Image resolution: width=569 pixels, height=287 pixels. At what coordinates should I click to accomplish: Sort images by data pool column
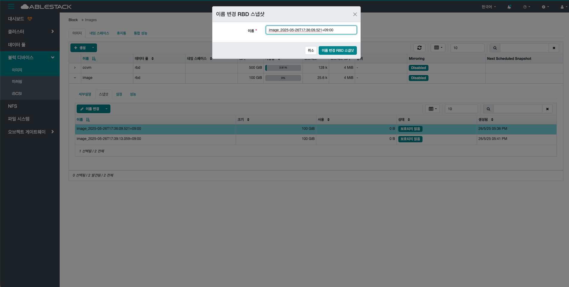pyautogui.click(x=152, y=59)
